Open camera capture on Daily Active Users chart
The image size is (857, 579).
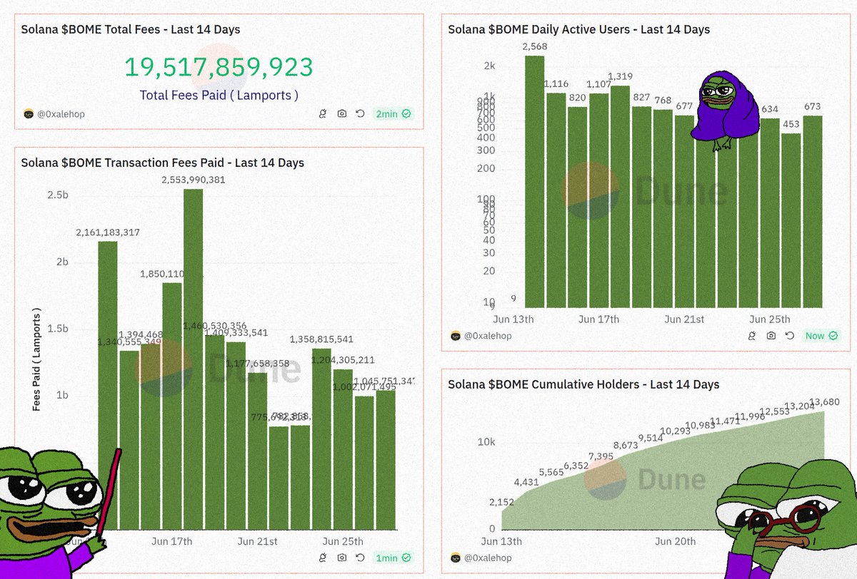pos(771,335)
